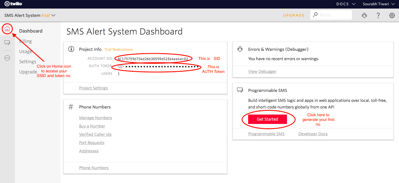Expand the DOCS dropdown menu
399x183 pixels.
pyautogui.click(x=346, y=4)
